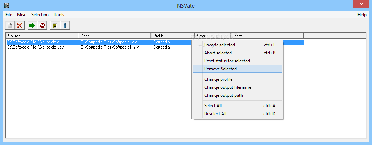Click the yellow filing cabinet toolbar icon
Screen dimensions: 372x145
pyautogui.click(x=55, y=25)
